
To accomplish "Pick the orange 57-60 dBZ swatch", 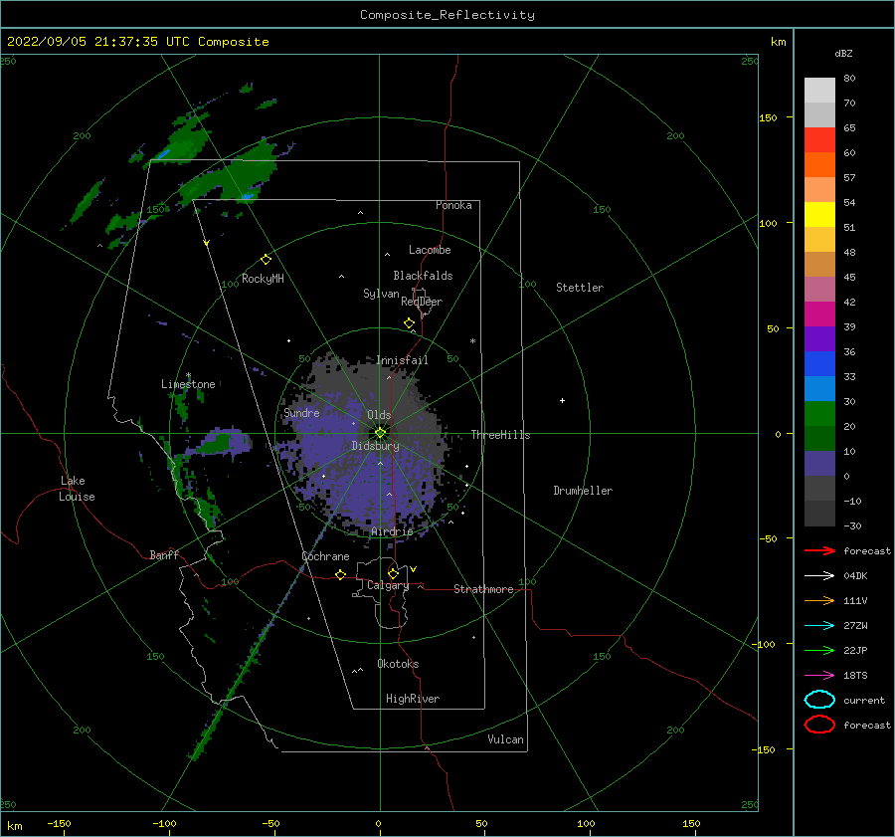I will click(x=819, y=165).
